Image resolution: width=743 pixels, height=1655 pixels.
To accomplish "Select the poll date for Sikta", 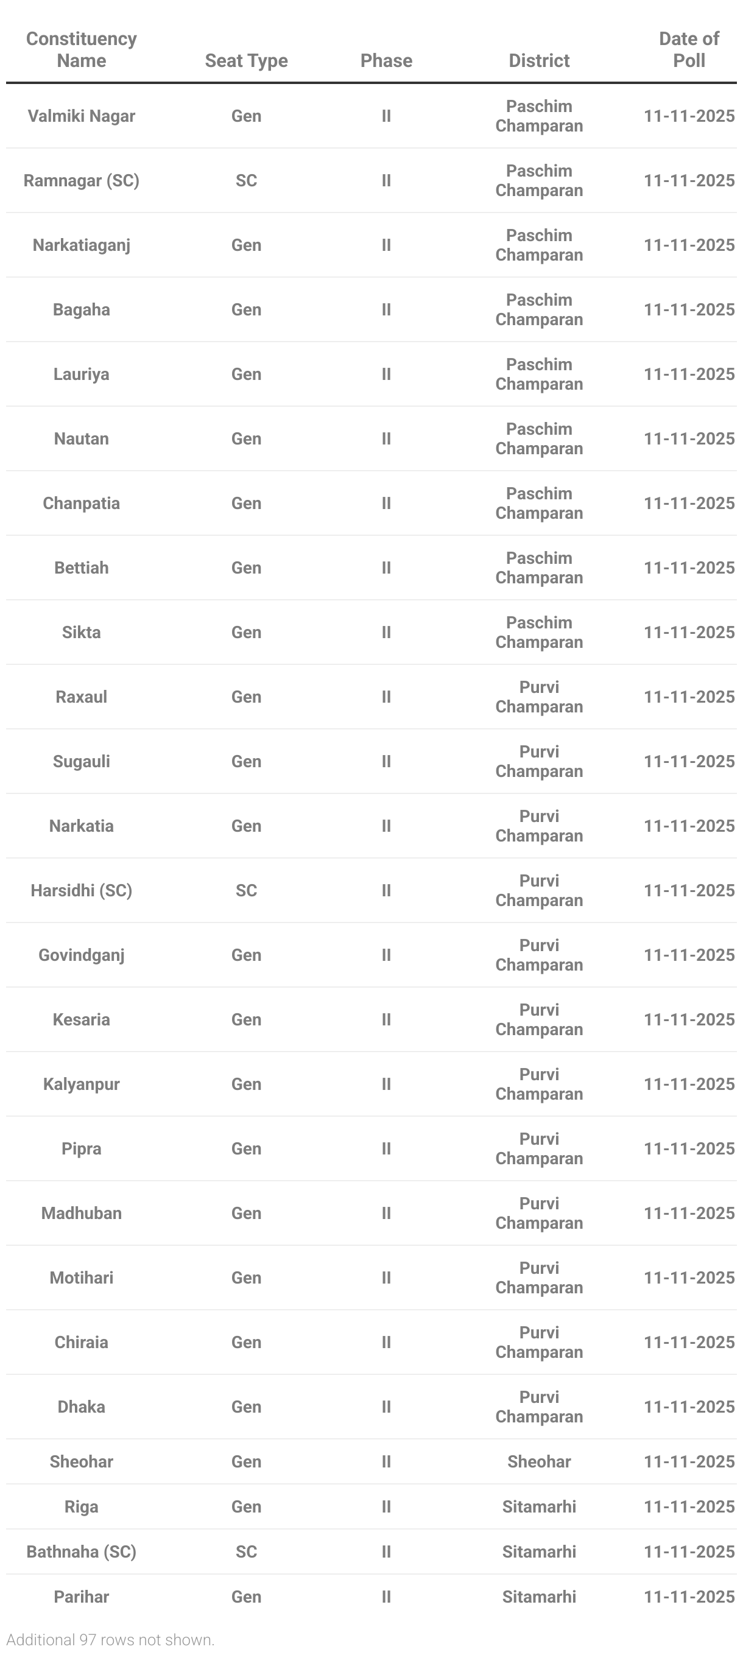I will coord(688,632).
